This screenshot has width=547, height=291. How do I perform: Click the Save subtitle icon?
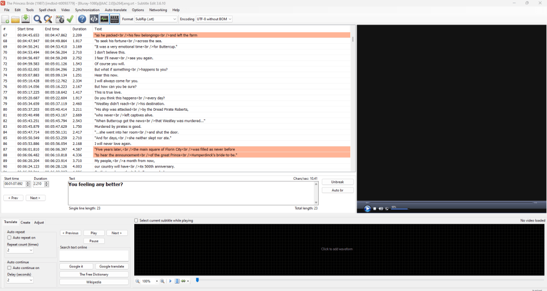[x=25, y=19]
